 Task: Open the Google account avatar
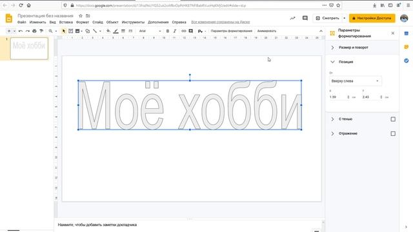tap(404, 18)
